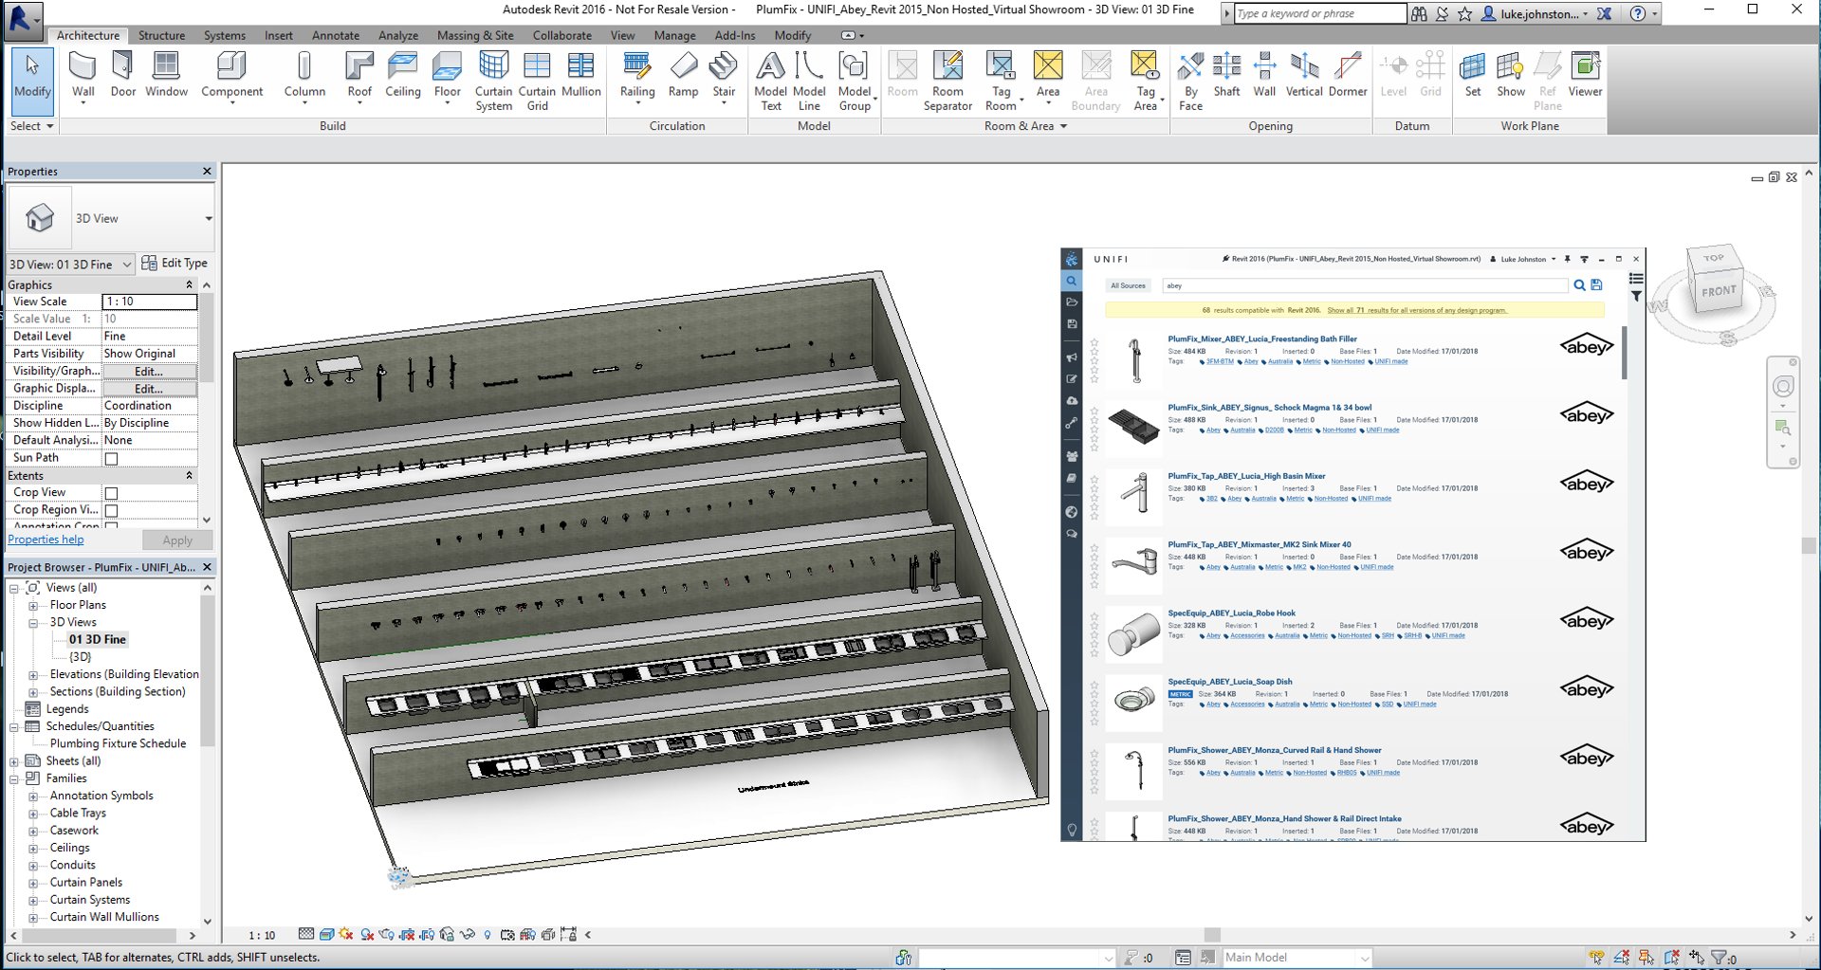Open the Annotate ribbon tab
Image resolution: width=1821 pixels, height=970 pixels.
pos(336,35)
